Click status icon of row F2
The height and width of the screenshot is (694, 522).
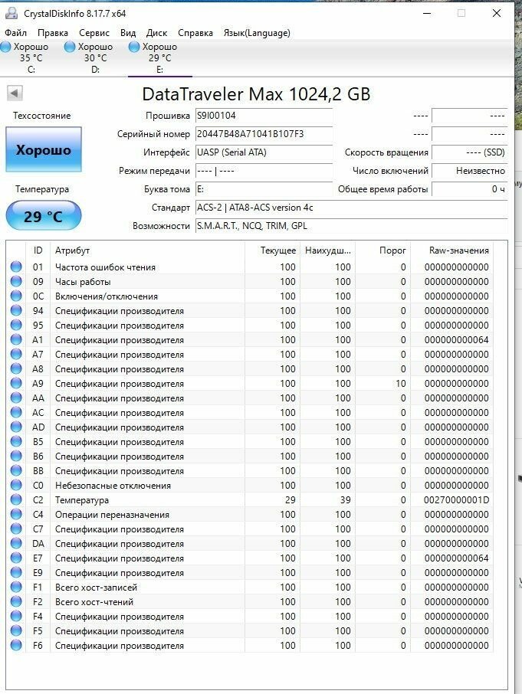[16, 602]
